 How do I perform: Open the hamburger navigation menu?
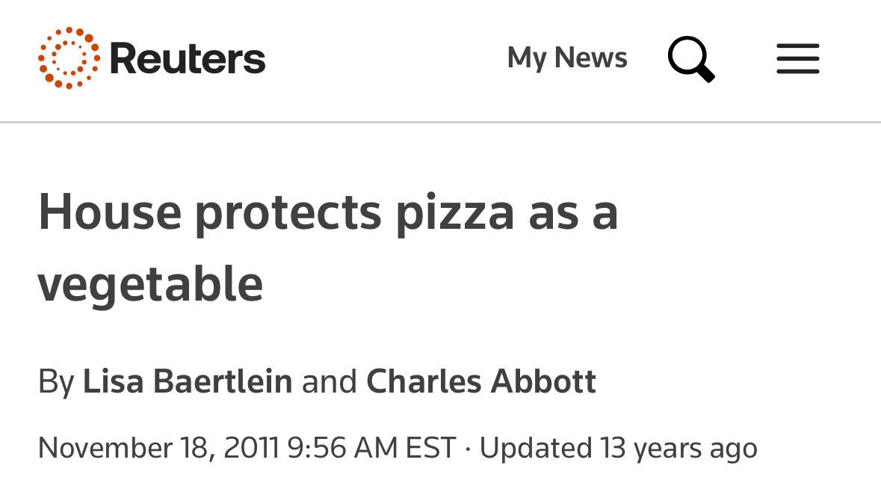coord(797,58)
